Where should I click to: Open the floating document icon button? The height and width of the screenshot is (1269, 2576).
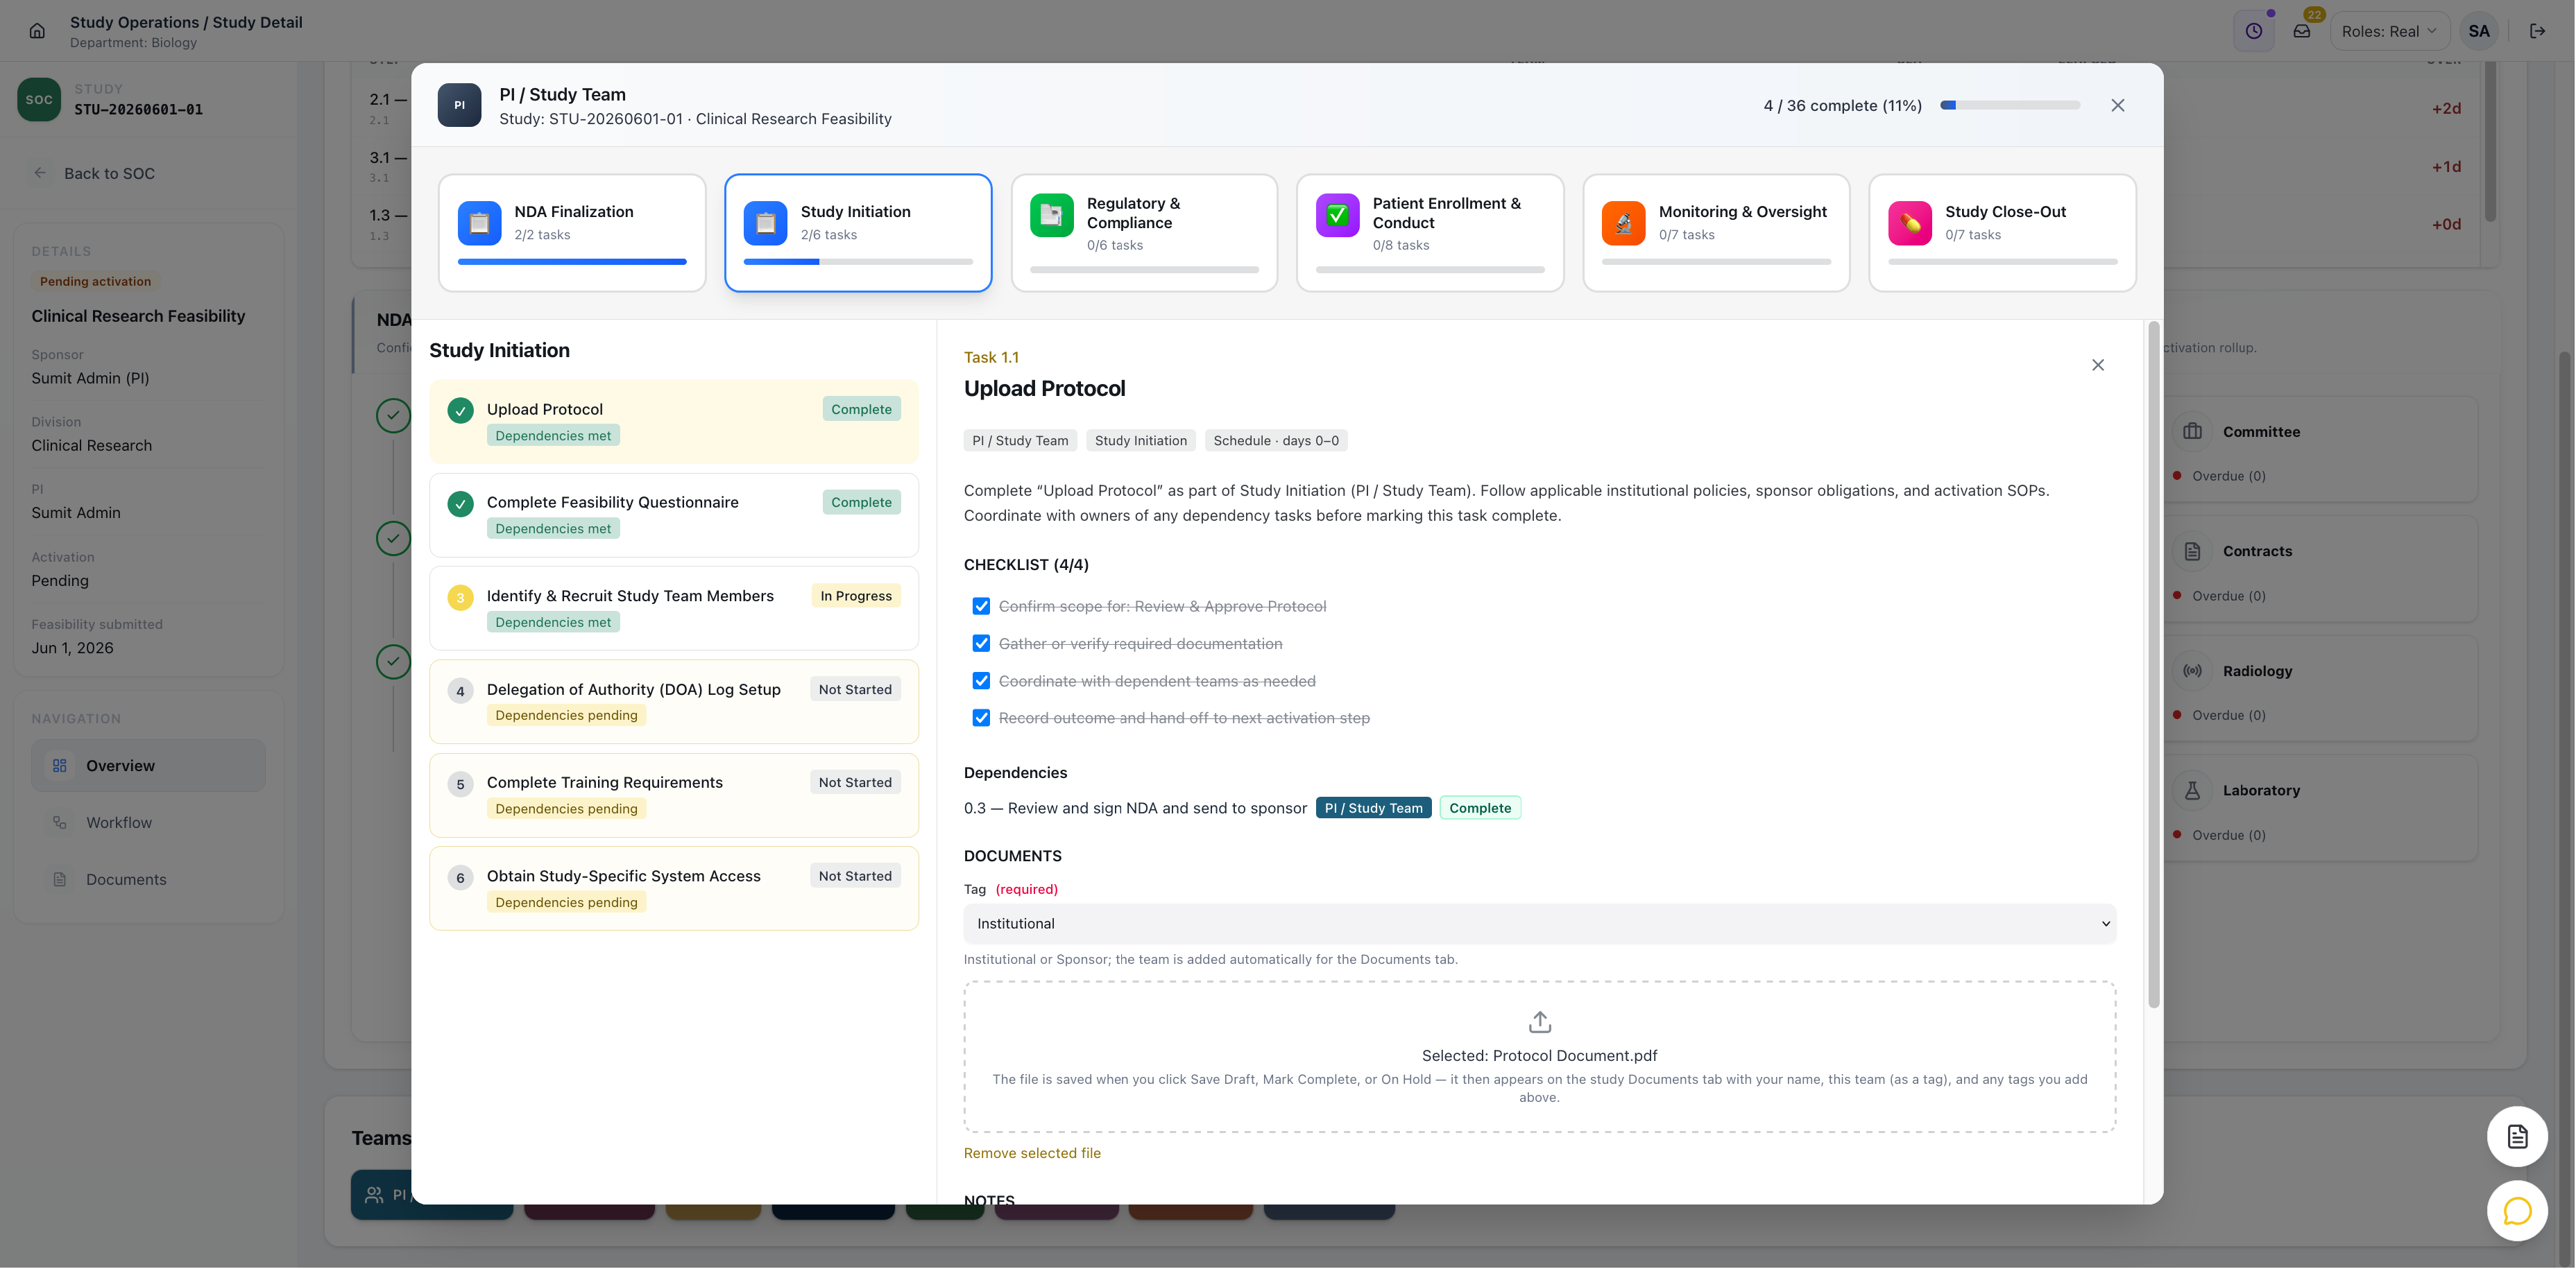pos(2516,1136)
